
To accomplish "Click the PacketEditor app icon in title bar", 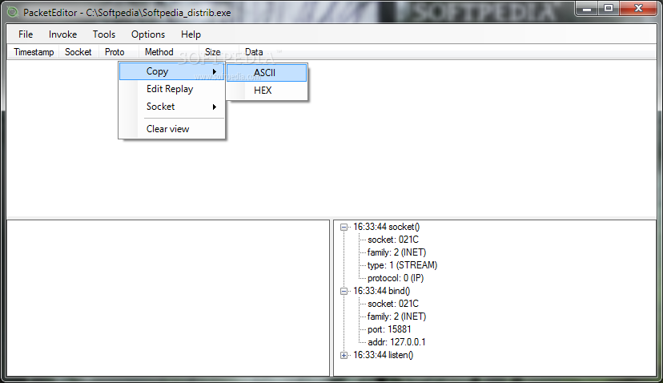I will click(13, 12).
